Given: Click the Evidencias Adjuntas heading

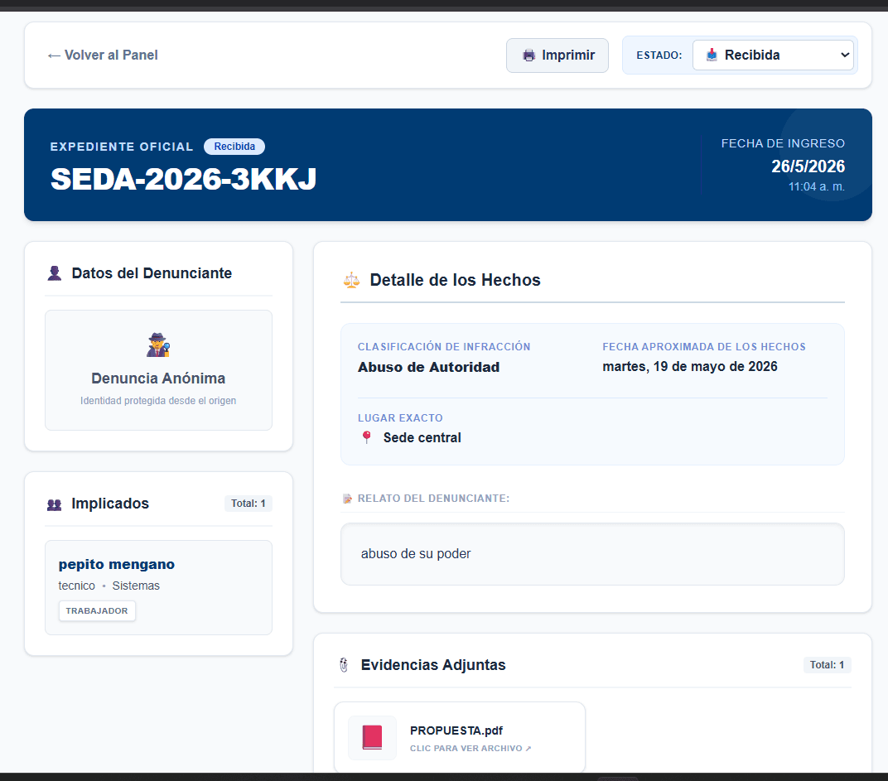Looking at the screenshot, I should [x=433, y=665].
